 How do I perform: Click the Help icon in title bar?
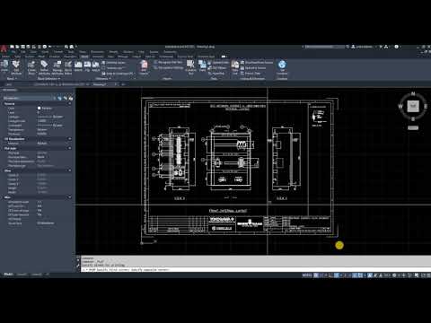[396, 47]
